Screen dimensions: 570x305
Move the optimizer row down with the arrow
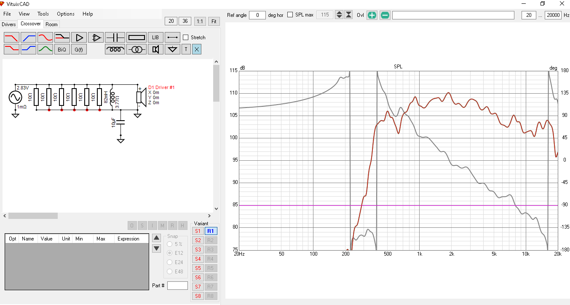coord(157,248)
